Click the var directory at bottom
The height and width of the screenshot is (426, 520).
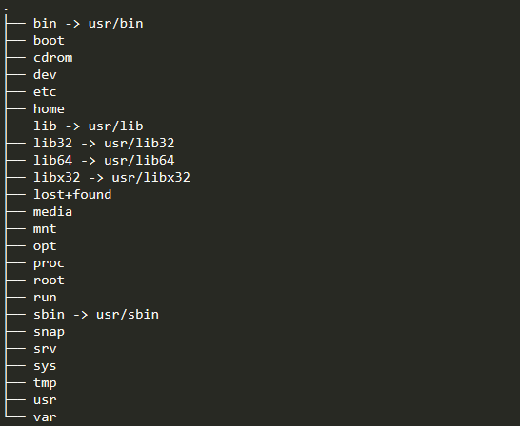click(45, 417)
